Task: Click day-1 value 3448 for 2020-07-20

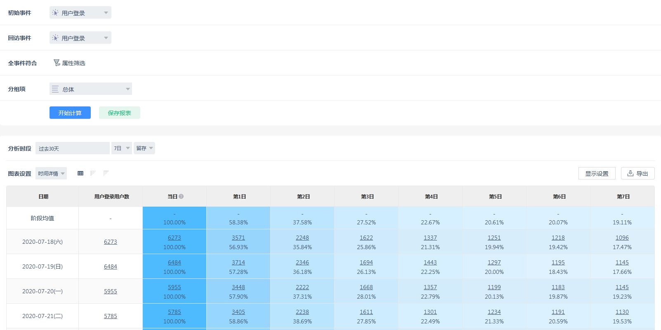Action: tap(238, 287)
